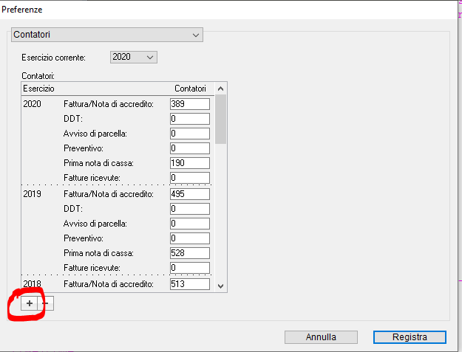Click the counters list scrollbar thumb
The image size is (462, 352).
point(221,119)
